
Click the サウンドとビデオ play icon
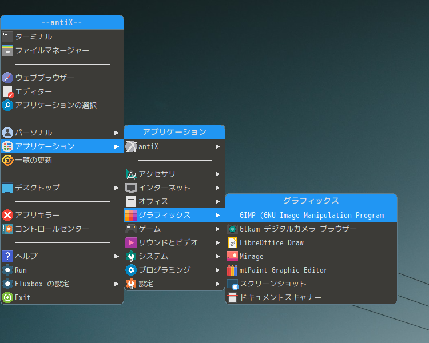131,242
